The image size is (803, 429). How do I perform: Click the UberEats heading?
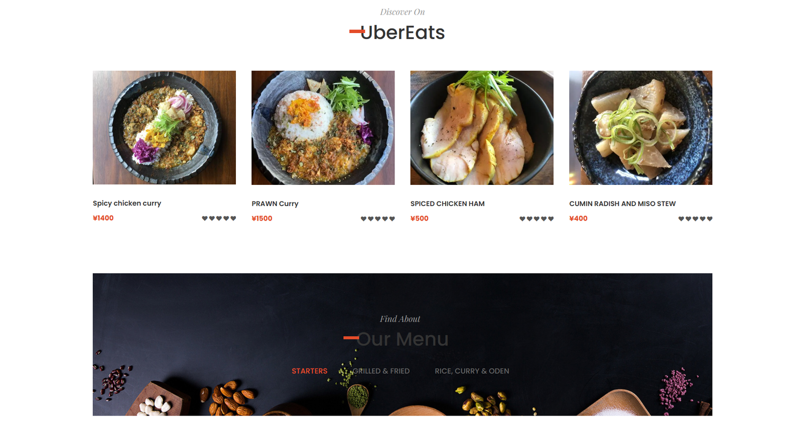(x=403, y=33)
